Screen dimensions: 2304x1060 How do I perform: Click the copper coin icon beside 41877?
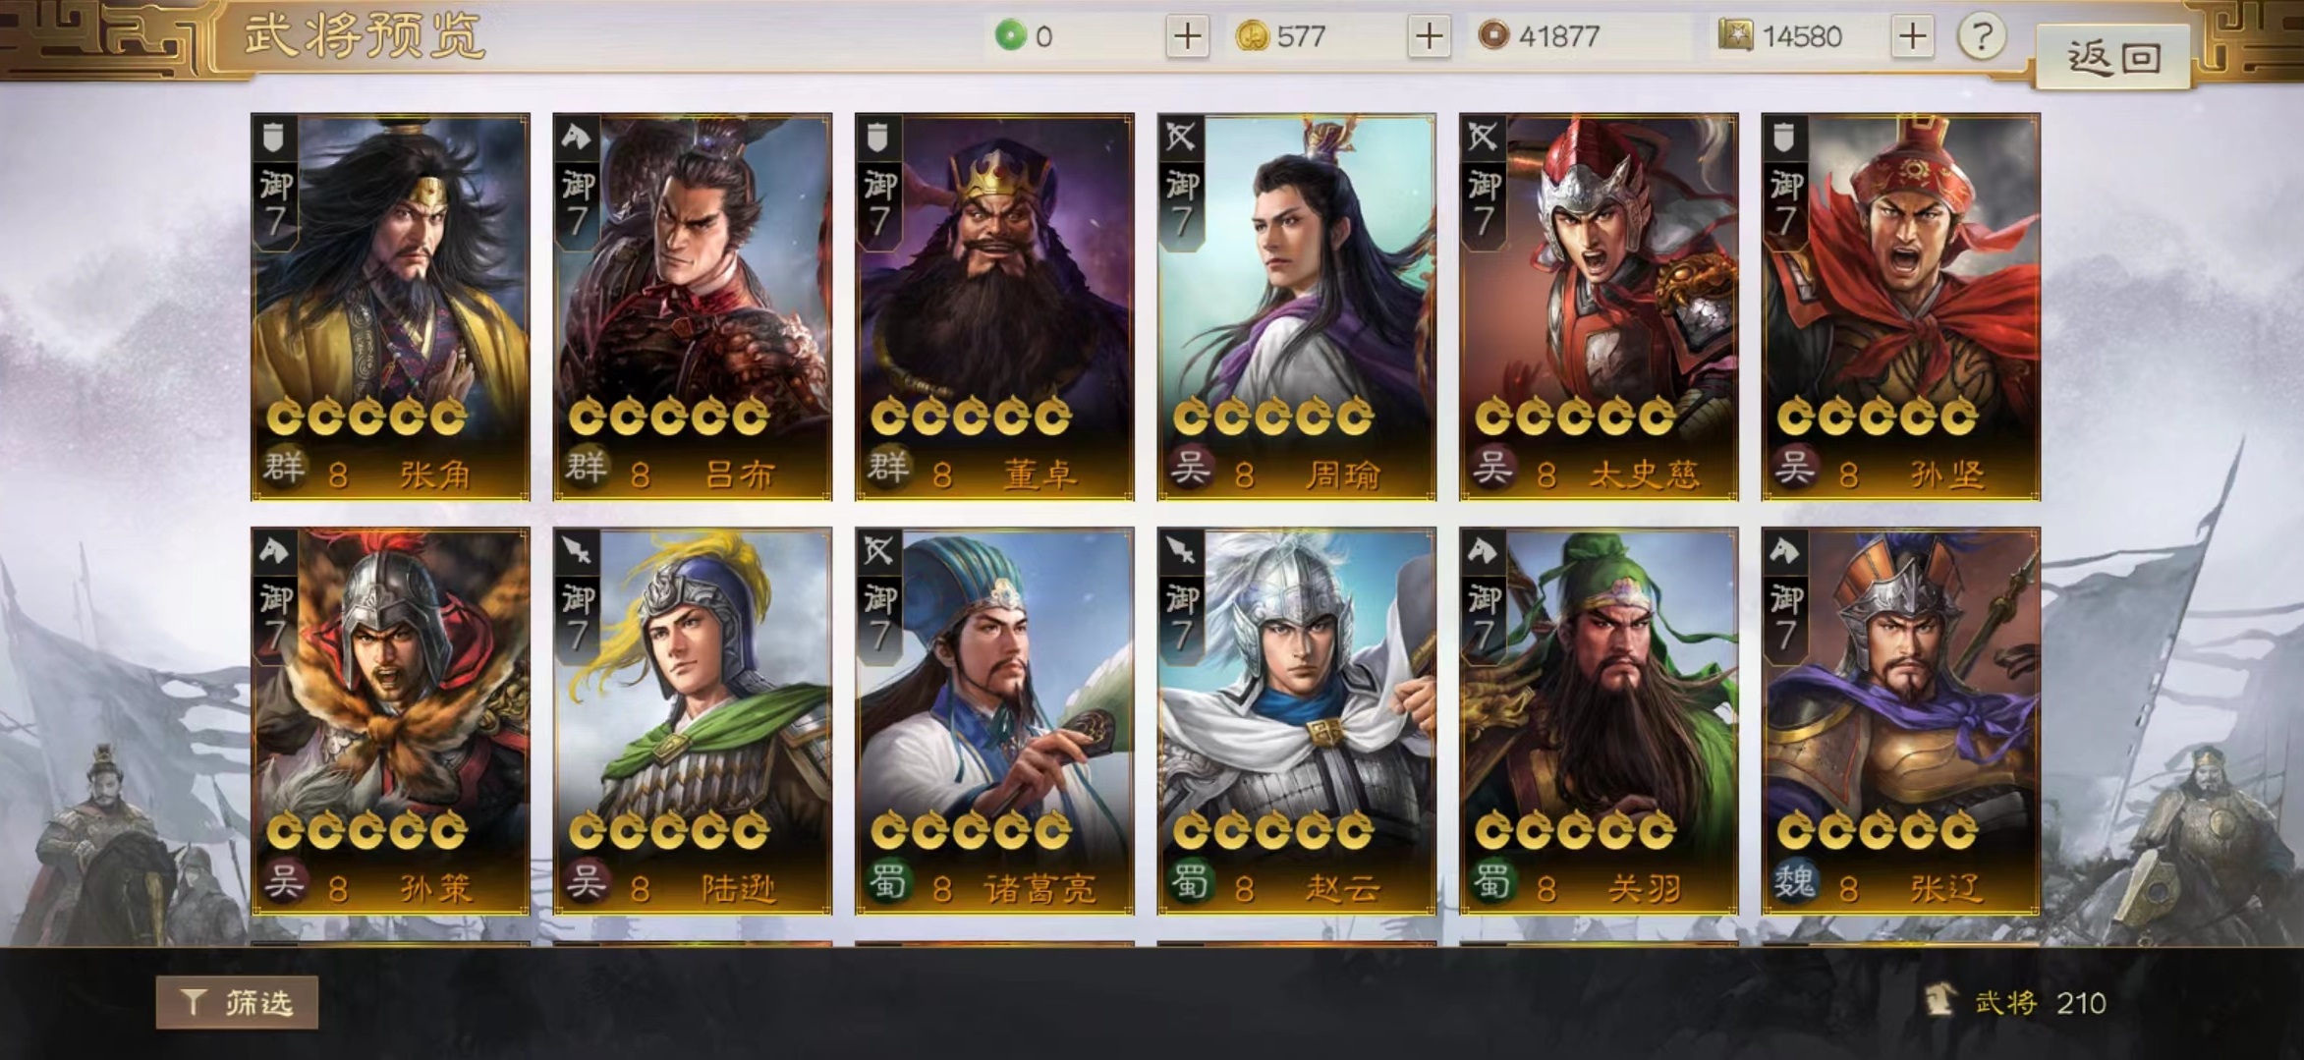[1492, 36]
